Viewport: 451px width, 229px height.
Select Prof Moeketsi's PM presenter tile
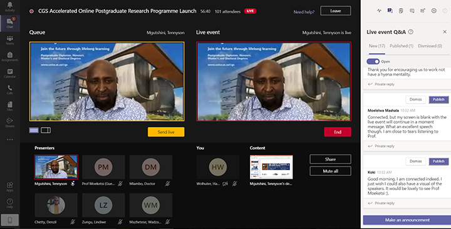point(103,167)
